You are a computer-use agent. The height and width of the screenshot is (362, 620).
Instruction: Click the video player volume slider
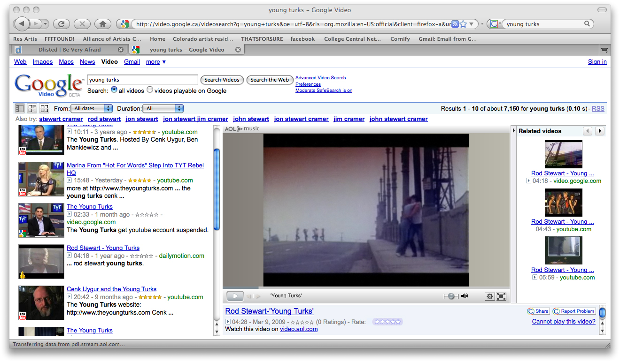[x=451, y=296]
